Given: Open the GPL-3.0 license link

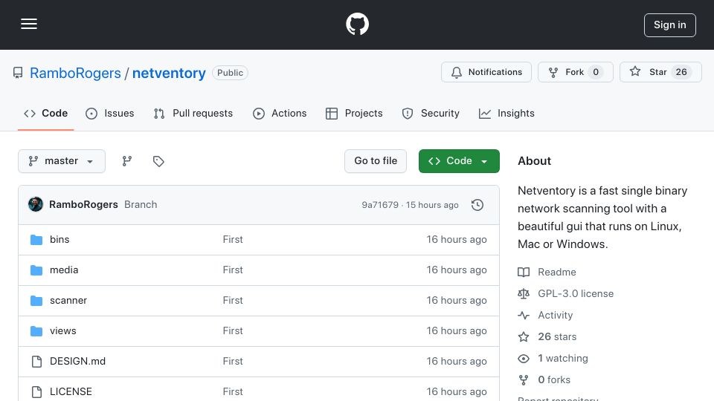Looking at the screenshot, I should click(576, 294).
